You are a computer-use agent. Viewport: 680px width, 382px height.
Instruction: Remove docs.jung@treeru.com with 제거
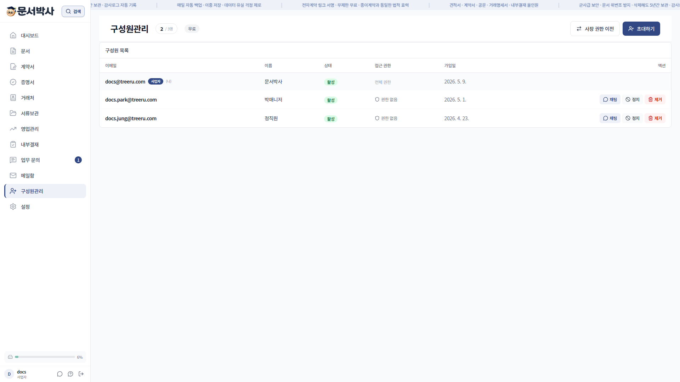click(655, 118)
